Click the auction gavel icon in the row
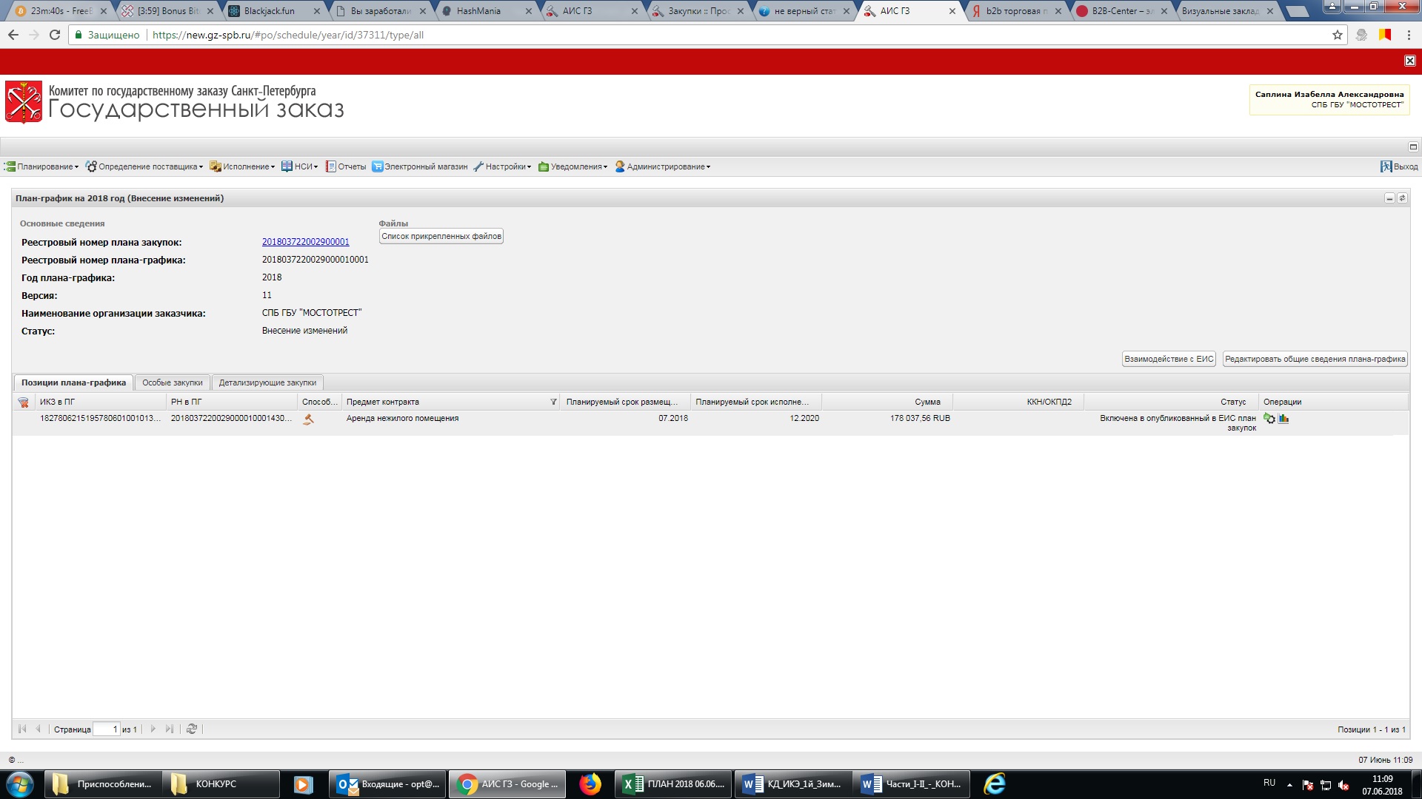 pos(309,419)
